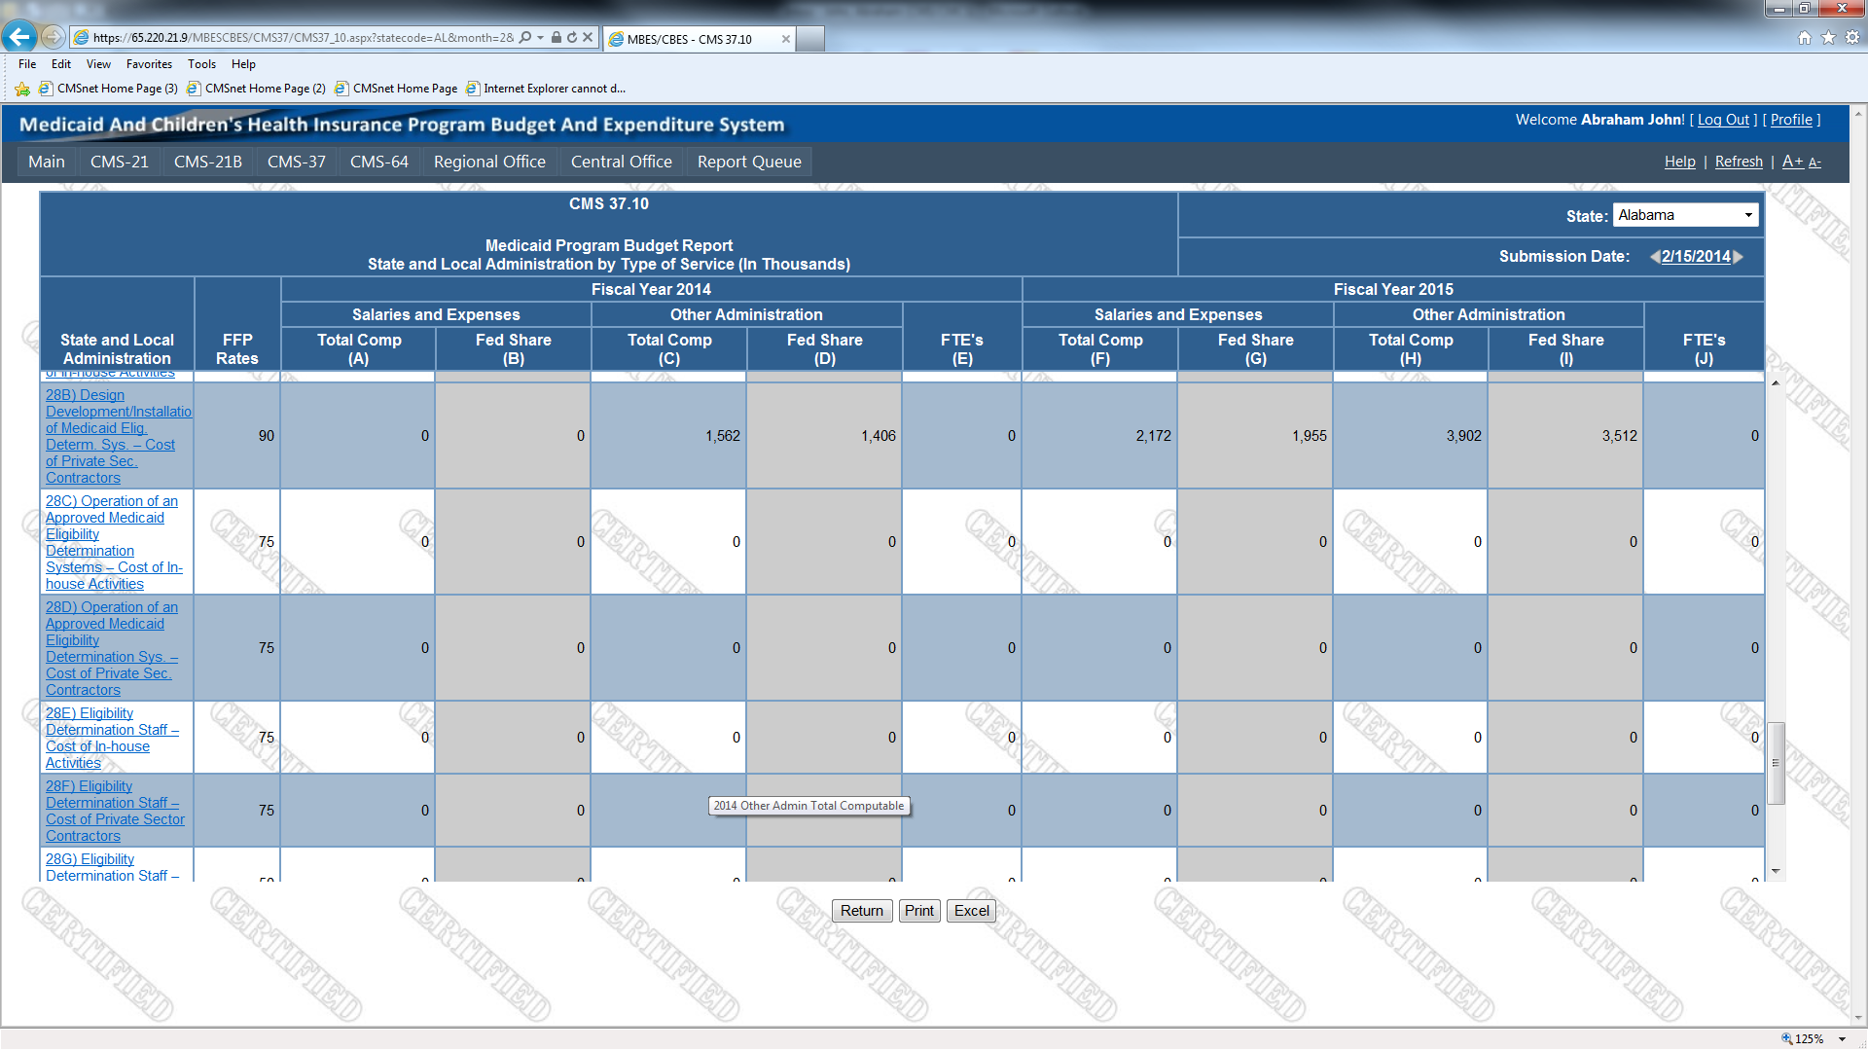Select the Report Queue tab
Image resolution: width=1868 pixels, height=1051 pixels.
point(748,162)
